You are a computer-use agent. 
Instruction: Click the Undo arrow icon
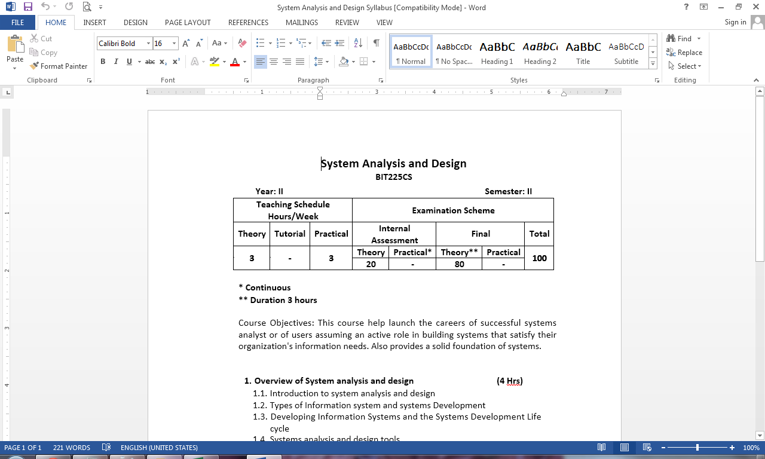point(45,7)
